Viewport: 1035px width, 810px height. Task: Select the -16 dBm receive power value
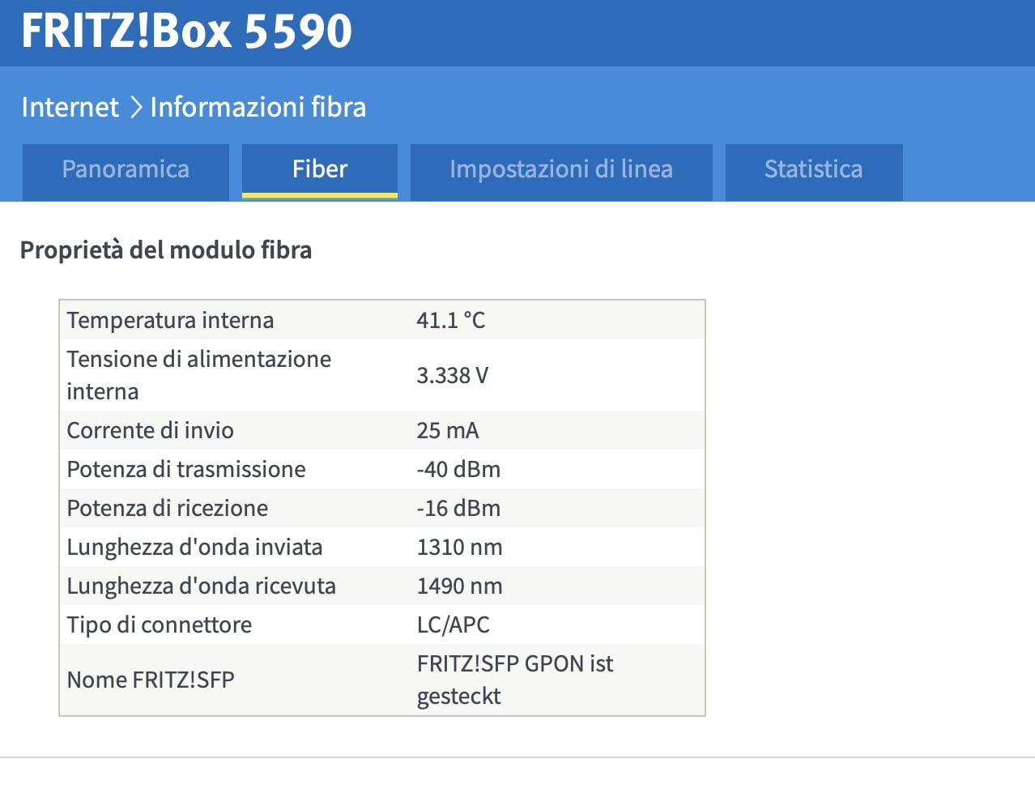click(x=458, y=508)
